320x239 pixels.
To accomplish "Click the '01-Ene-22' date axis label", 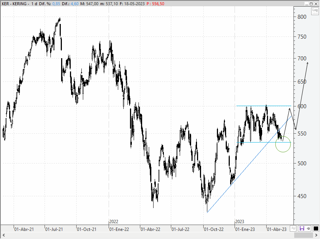I will tap(119, 229).
